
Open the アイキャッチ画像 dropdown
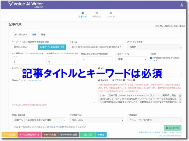coord(154,47)
